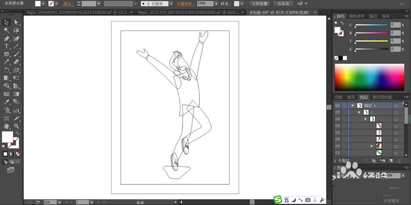
Task: Open zoom level 85% dropdown in status bar
Action: click(60, 202)
